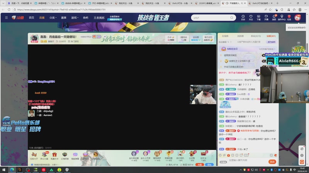Collapse the floating widget with minus button
This screenshot has height=173, width=309.
[x=299, y=43]
